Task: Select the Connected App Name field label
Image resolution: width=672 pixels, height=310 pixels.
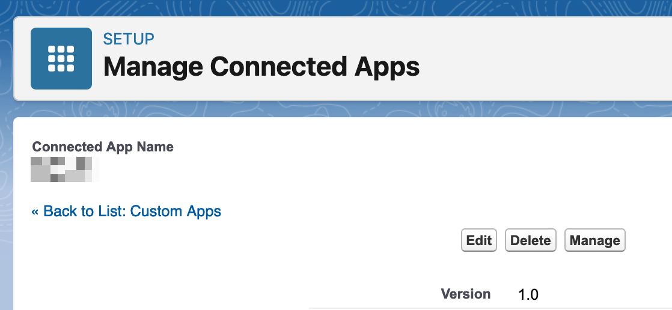Action: coord(103,147)
